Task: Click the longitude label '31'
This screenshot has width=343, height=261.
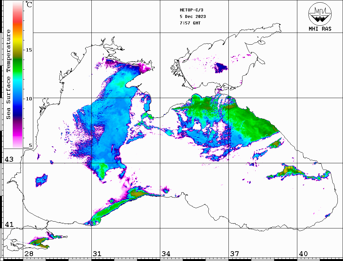Action: pyautogui.click(x=97, y=254)
